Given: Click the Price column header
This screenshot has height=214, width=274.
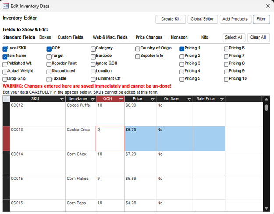Looking at the screenshot, I should tap(141, 99).
